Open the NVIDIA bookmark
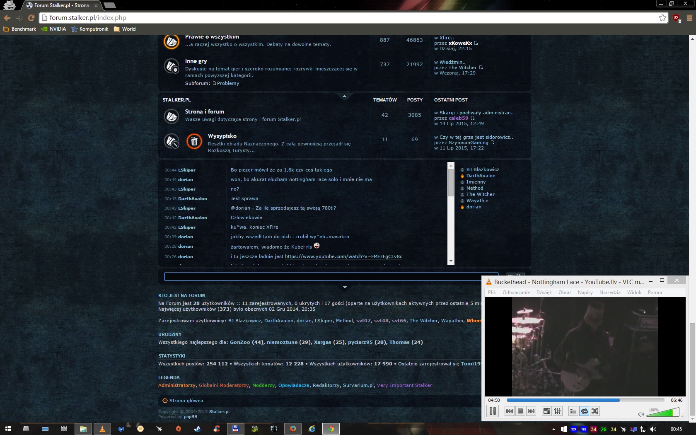The width and height of the screenshot is (696, 435). coord(53,29)
